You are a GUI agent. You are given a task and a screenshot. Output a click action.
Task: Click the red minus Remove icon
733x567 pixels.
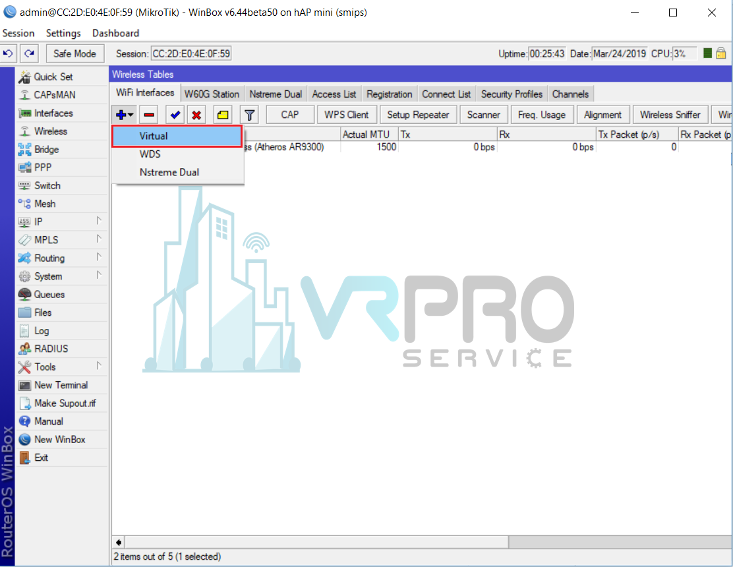click(x=149, y=115)
